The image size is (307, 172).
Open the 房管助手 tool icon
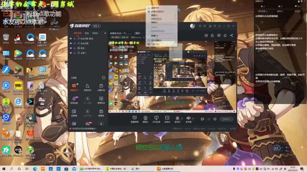(x=87, y=87)
